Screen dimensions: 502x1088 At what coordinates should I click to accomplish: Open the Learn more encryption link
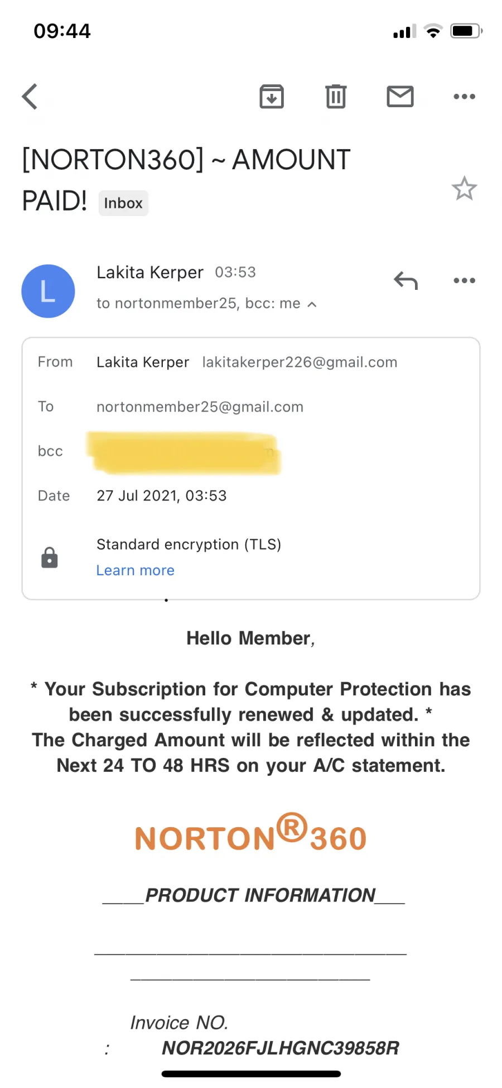(136, 570)
